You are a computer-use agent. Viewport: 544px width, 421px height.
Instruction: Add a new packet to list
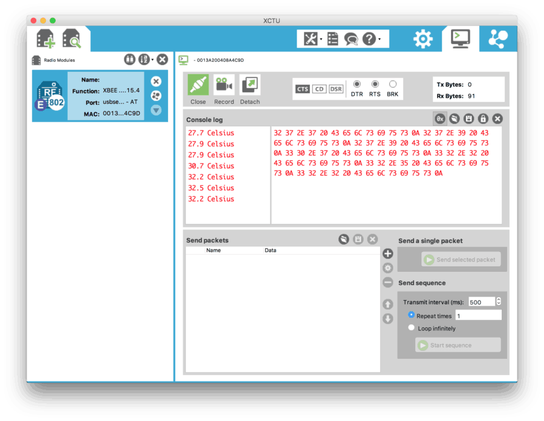[x=388, y=254]
